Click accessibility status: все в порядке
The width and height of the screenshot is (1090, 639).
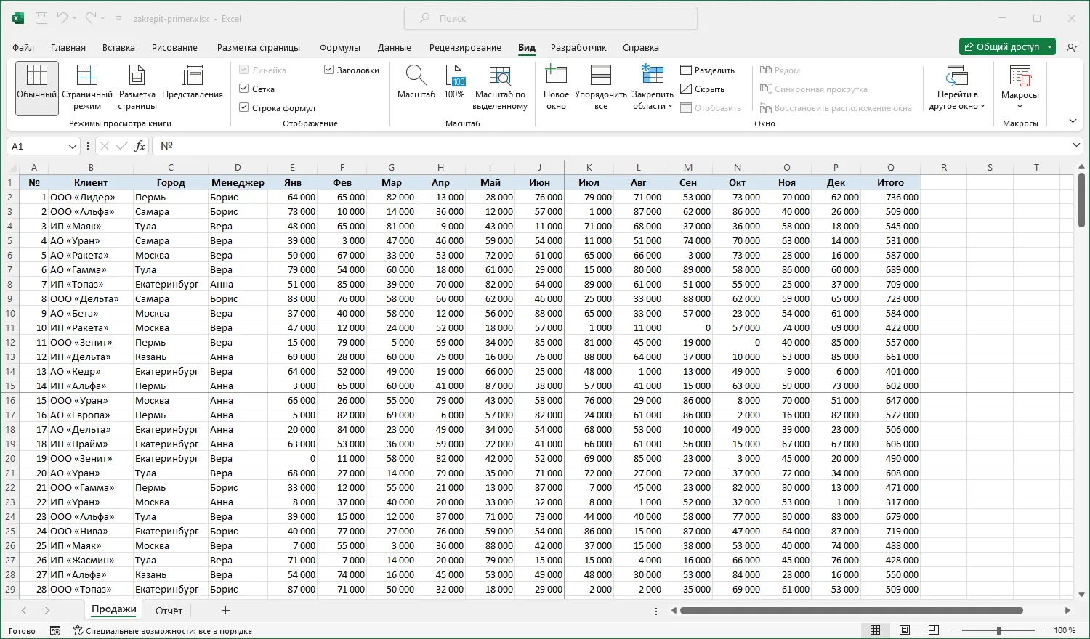(x=163, y=631)
